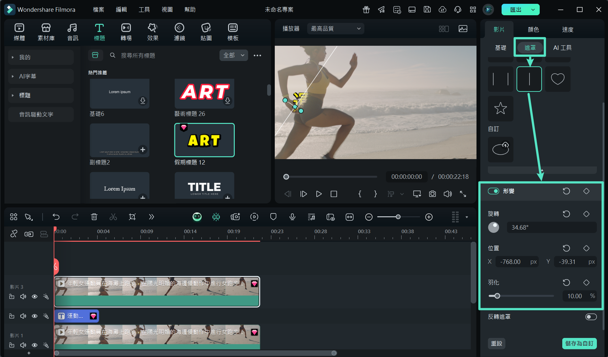Expand more timeline tools with double chevron
Screen dimensions: 608x357
click(151, 217)
